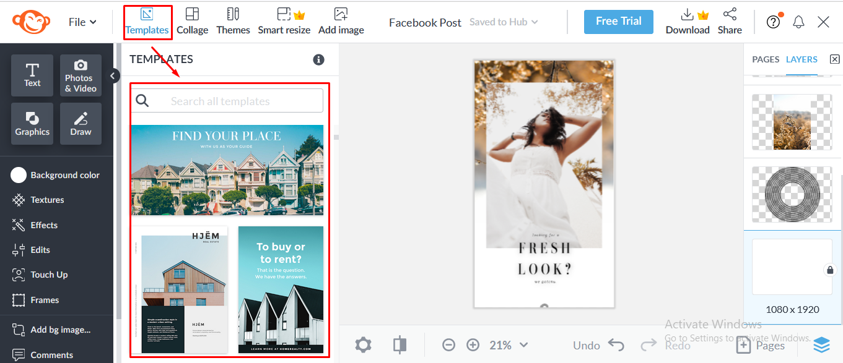
Task: Open the Photos & Video panel
Action: pyautogui.click(x=80, y=74)
